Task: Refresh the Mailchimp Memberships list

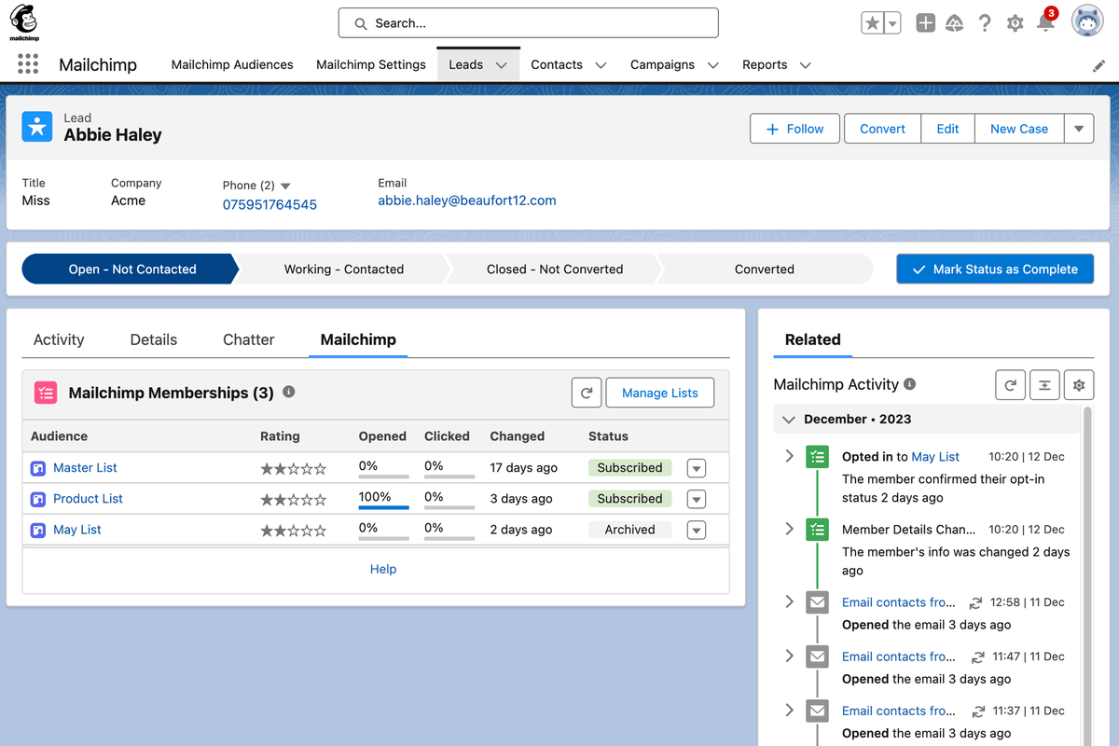Action: [x=587, y=393]
